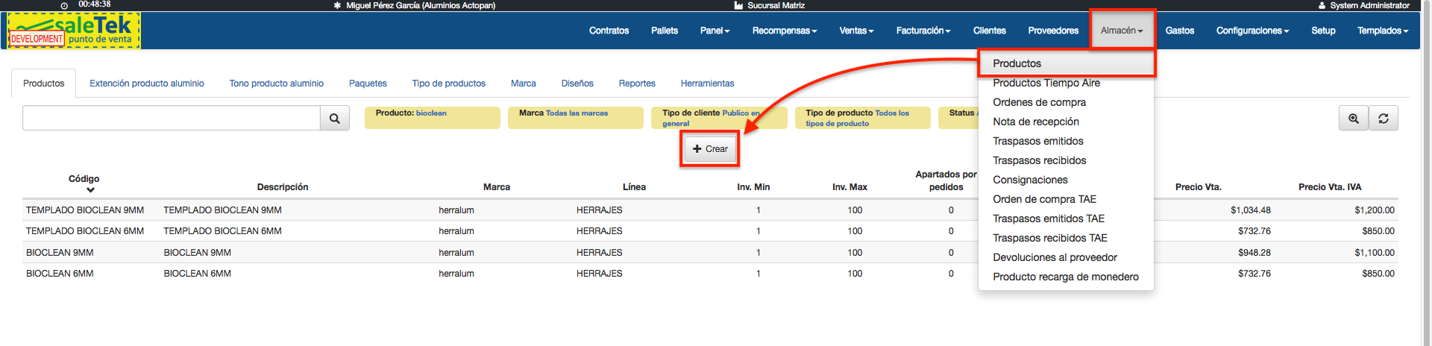Viewport: 1432px width, 346px height.
Task: Expand the Facturación menu
Action: (923, 31)
